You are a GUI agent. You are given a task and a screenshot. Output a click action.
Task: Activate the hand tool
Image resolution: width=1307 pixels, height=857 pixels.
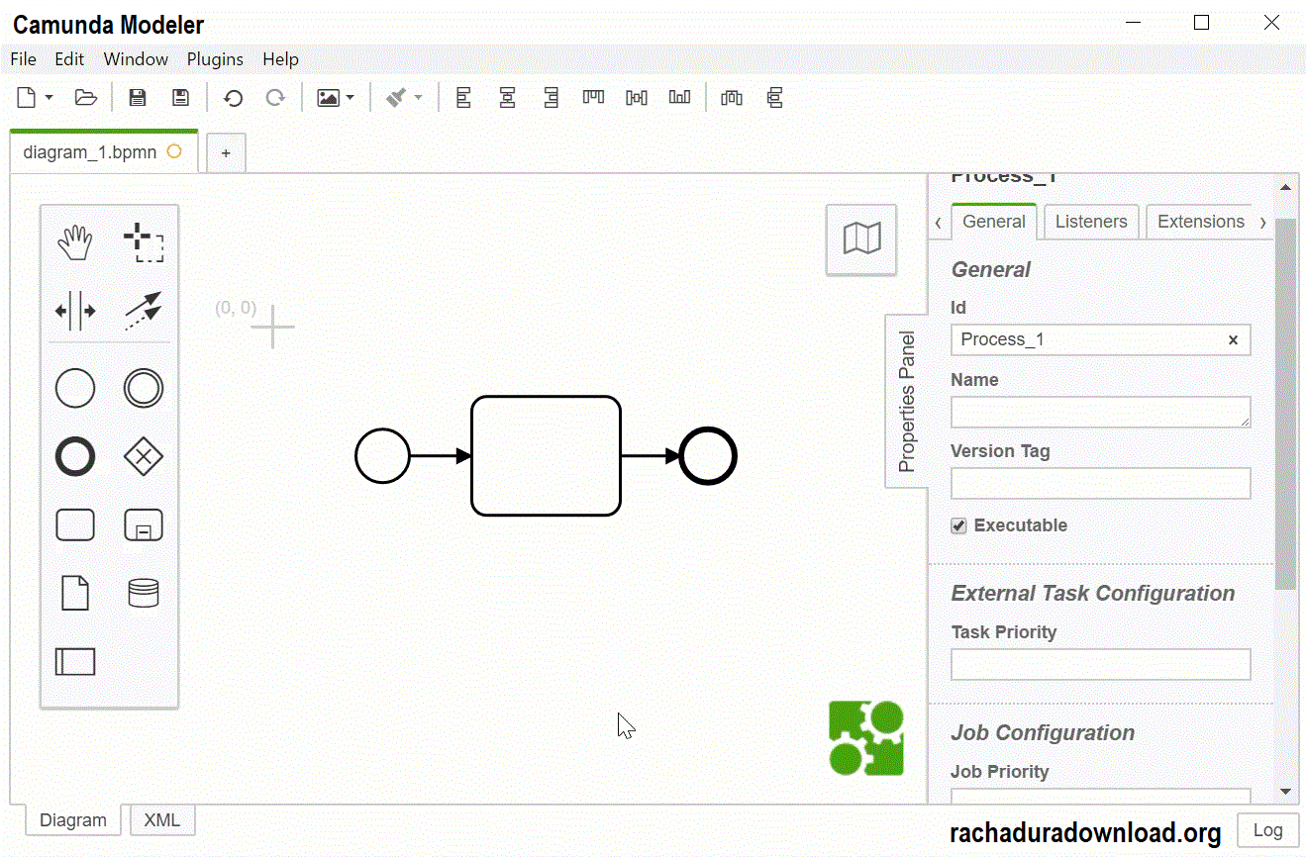(x=75, y=242)
